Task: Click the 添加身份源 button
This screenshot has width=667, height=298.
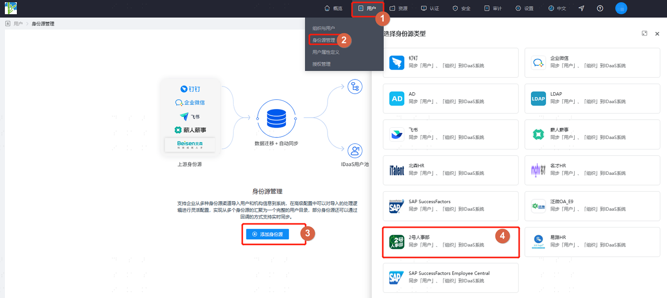Action: pos(268,234)
